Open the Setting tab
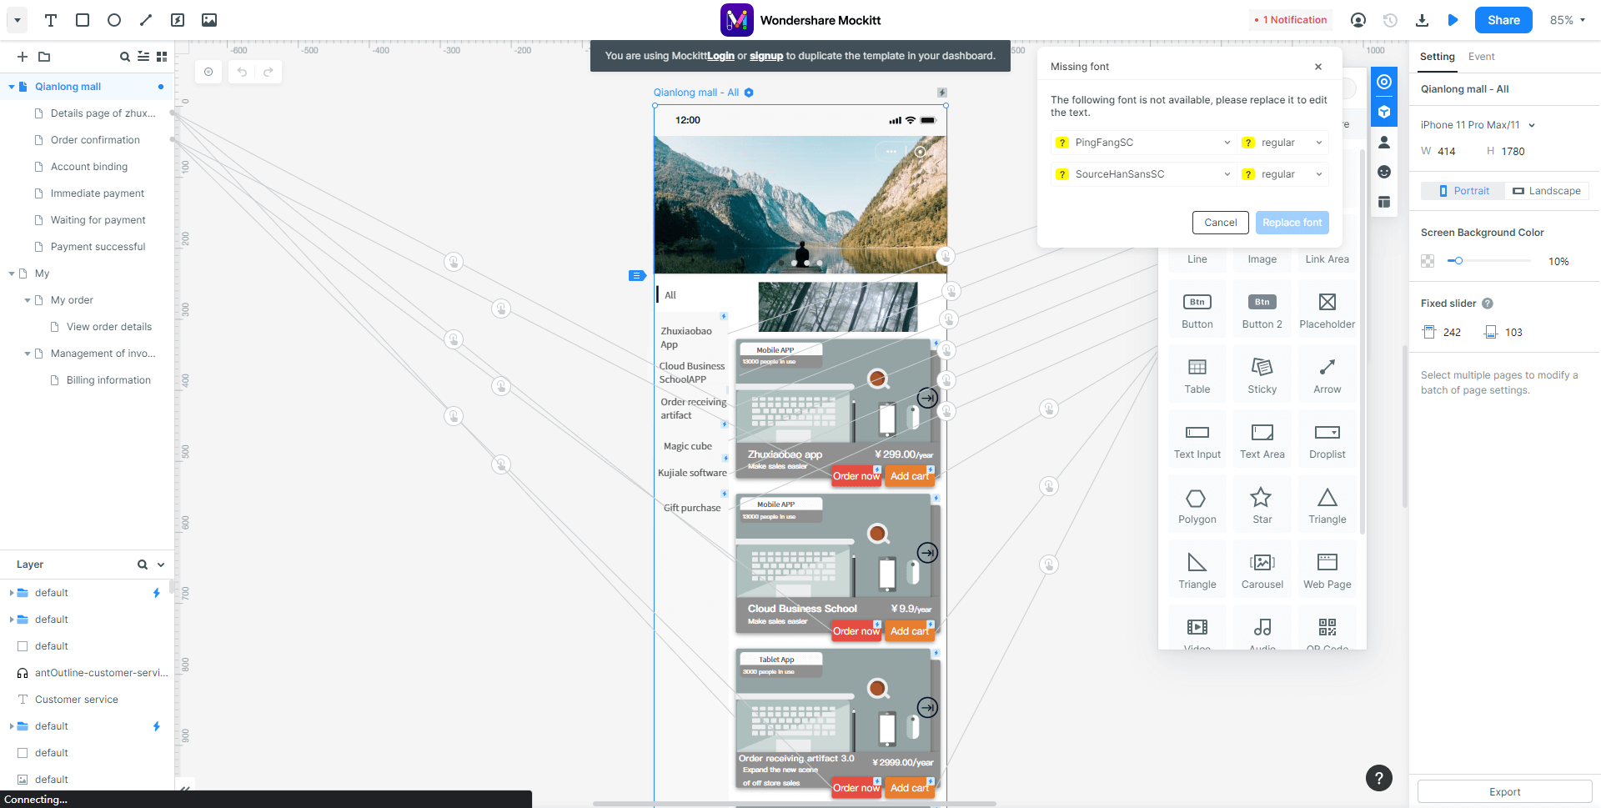This screenshot has height=808, width=1601. coord(1438,57)
